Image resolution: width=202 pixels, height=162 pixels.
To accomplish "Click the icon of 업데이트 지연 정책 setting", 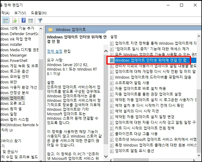I will pos(112,43).
